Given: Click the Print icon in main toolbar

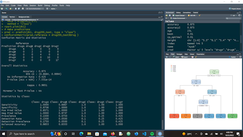Looking at the screenshot, I should click(23, 9).
